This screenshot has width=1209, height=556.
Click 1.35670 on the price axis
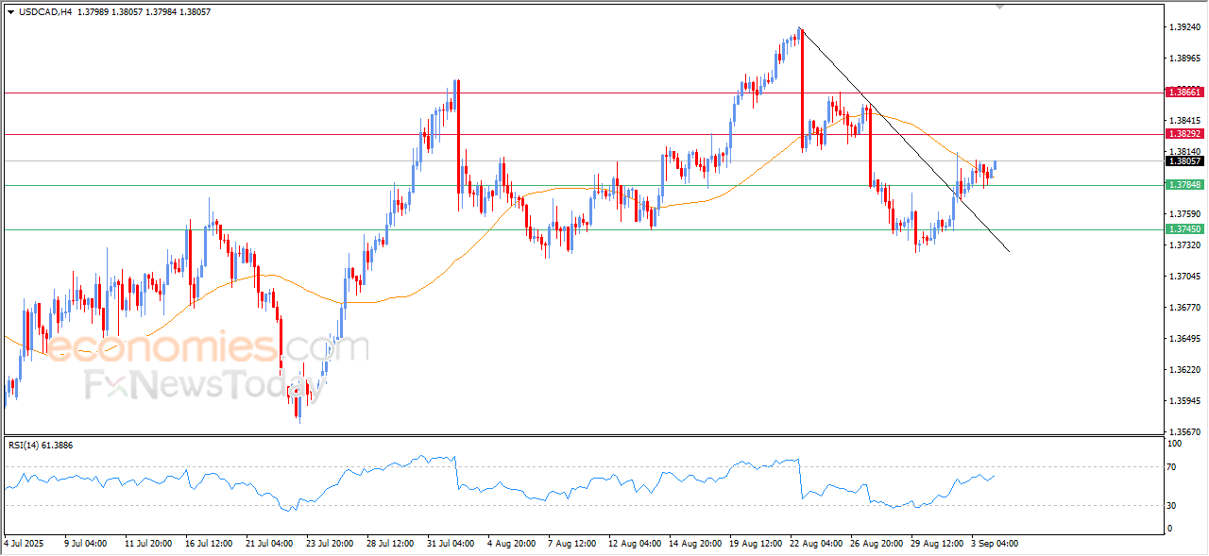1184,432
